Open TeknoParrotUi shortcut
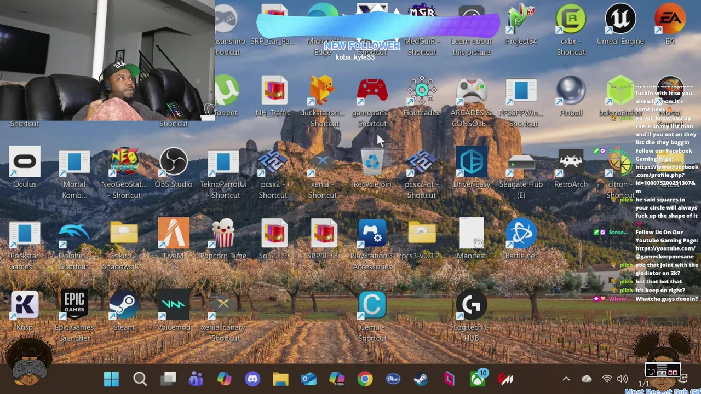The height and width of the screenshot is (394, 701). (x=223, y=162)
